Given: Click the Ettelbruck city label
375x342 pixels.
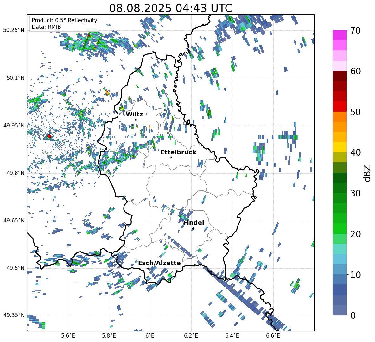Looking at the screenshot, I should pos(178,152).
